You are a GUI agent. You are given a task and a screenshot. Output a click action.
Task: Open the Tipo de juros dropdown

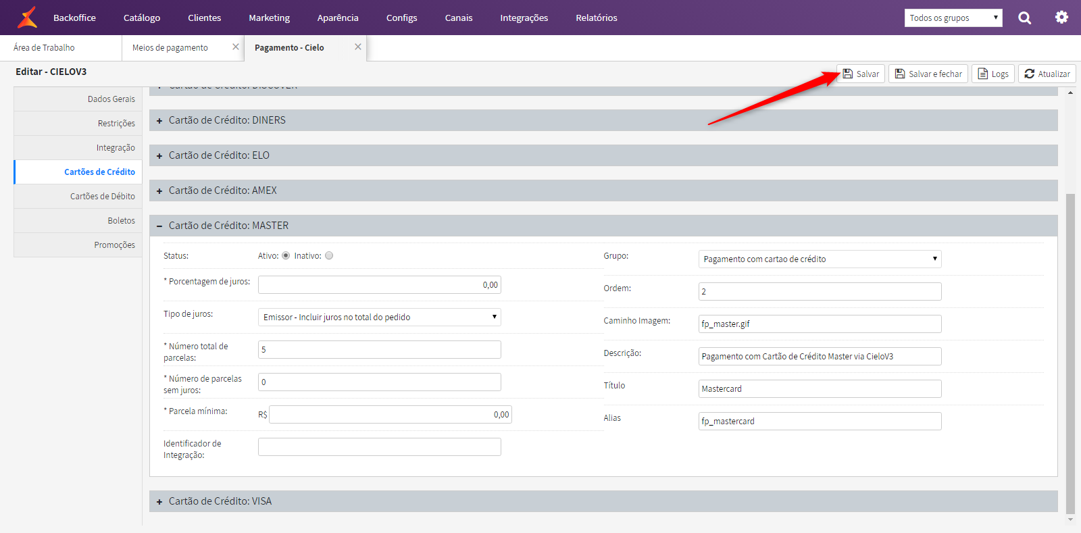(380, 317)
